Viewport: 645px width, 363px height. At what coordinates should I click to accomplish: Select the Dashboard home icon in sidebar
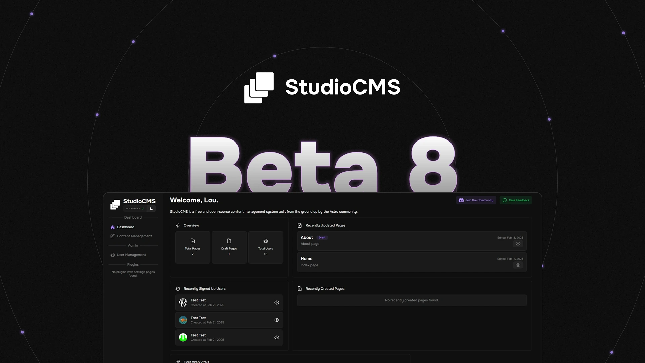tap(112, 227)
